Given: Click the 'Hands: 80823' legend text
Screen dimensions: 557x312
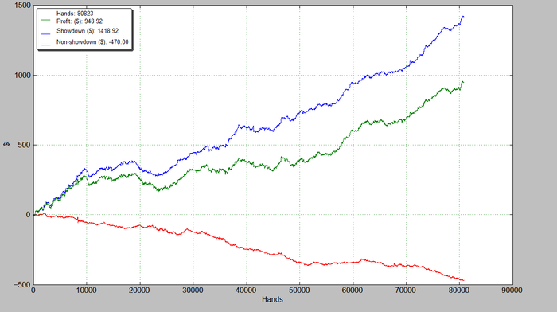Looking at the screenshot, I should pyautogui.click(x=75, y=14).
